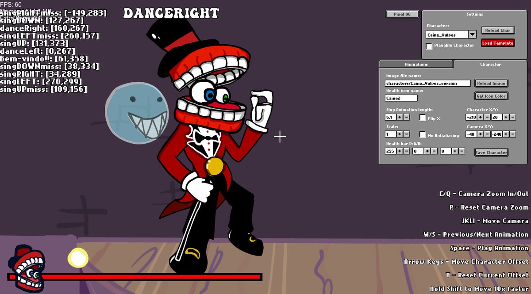
Task: Click the singDOWNmiss offset entry
Action: 50,66
